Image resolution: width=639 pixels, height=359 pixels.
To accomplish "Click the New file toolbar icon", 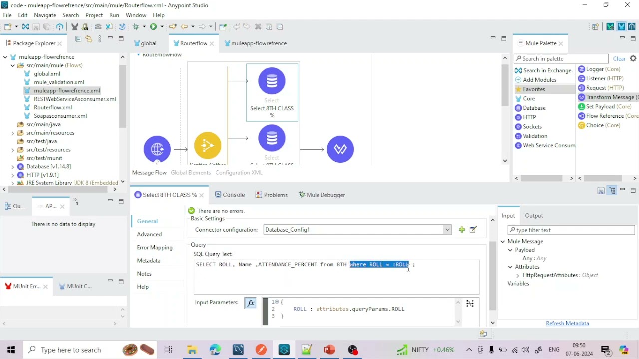I will (8, 27).
